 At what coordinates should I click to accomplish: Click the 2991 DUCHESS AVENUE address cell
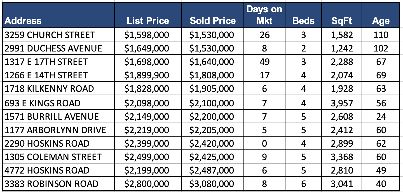[x=53, y=48]
